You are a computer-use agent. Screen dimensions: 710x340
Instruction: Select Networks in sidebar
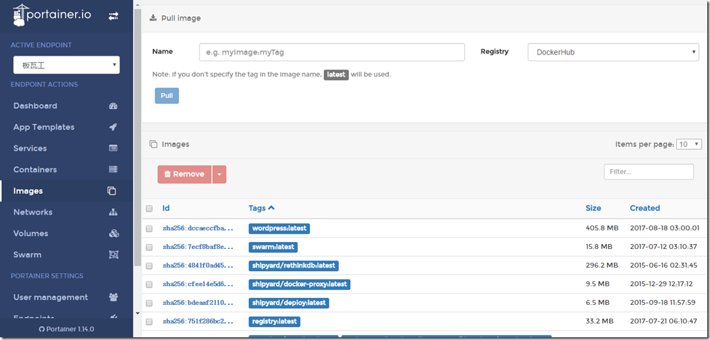coord(66,212)
